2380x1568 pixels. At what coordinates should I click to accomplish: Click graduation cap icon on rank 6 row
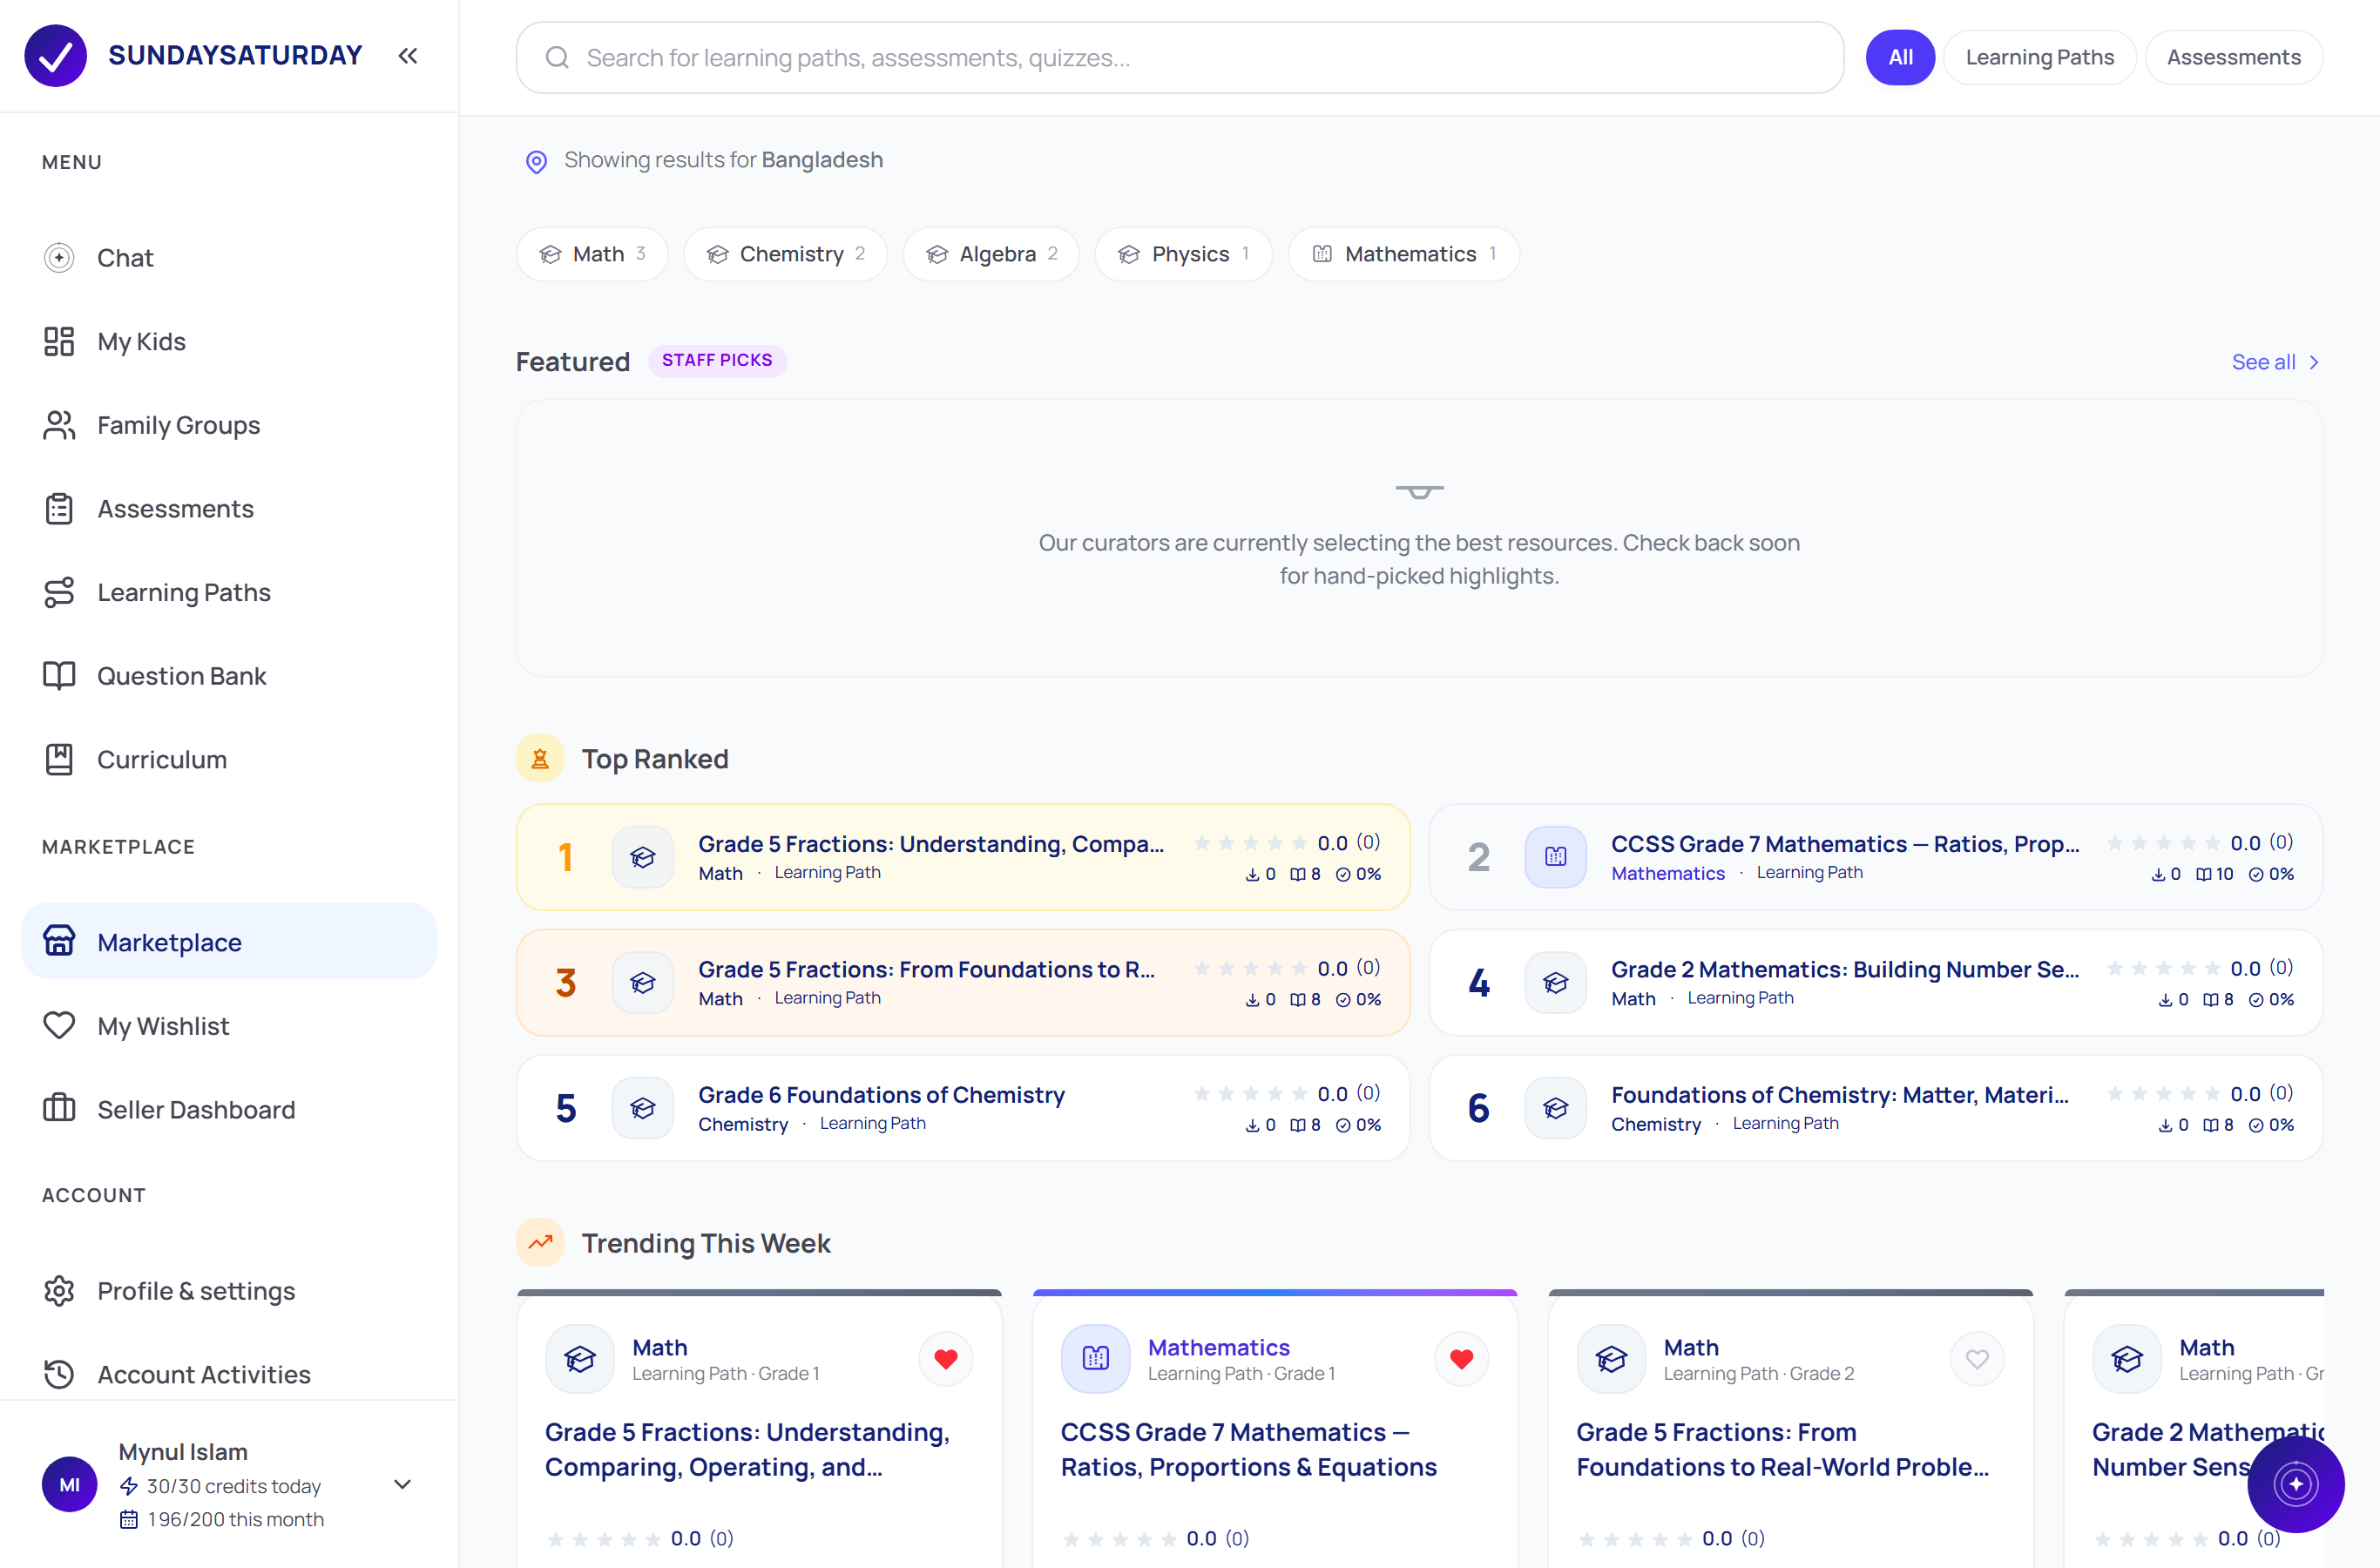pos(1556,1108)
